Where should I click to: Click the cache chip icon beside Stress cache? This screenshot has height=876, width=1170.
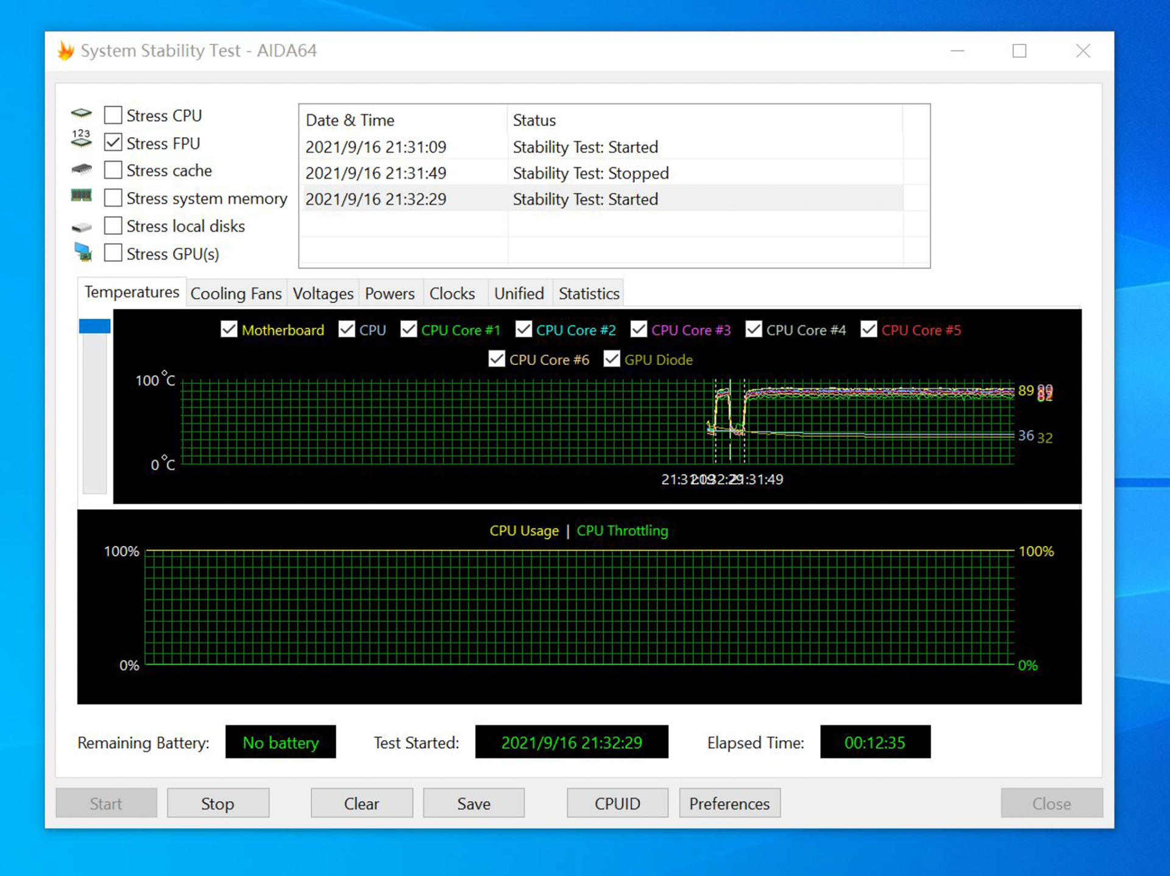[x=82, y=169]
